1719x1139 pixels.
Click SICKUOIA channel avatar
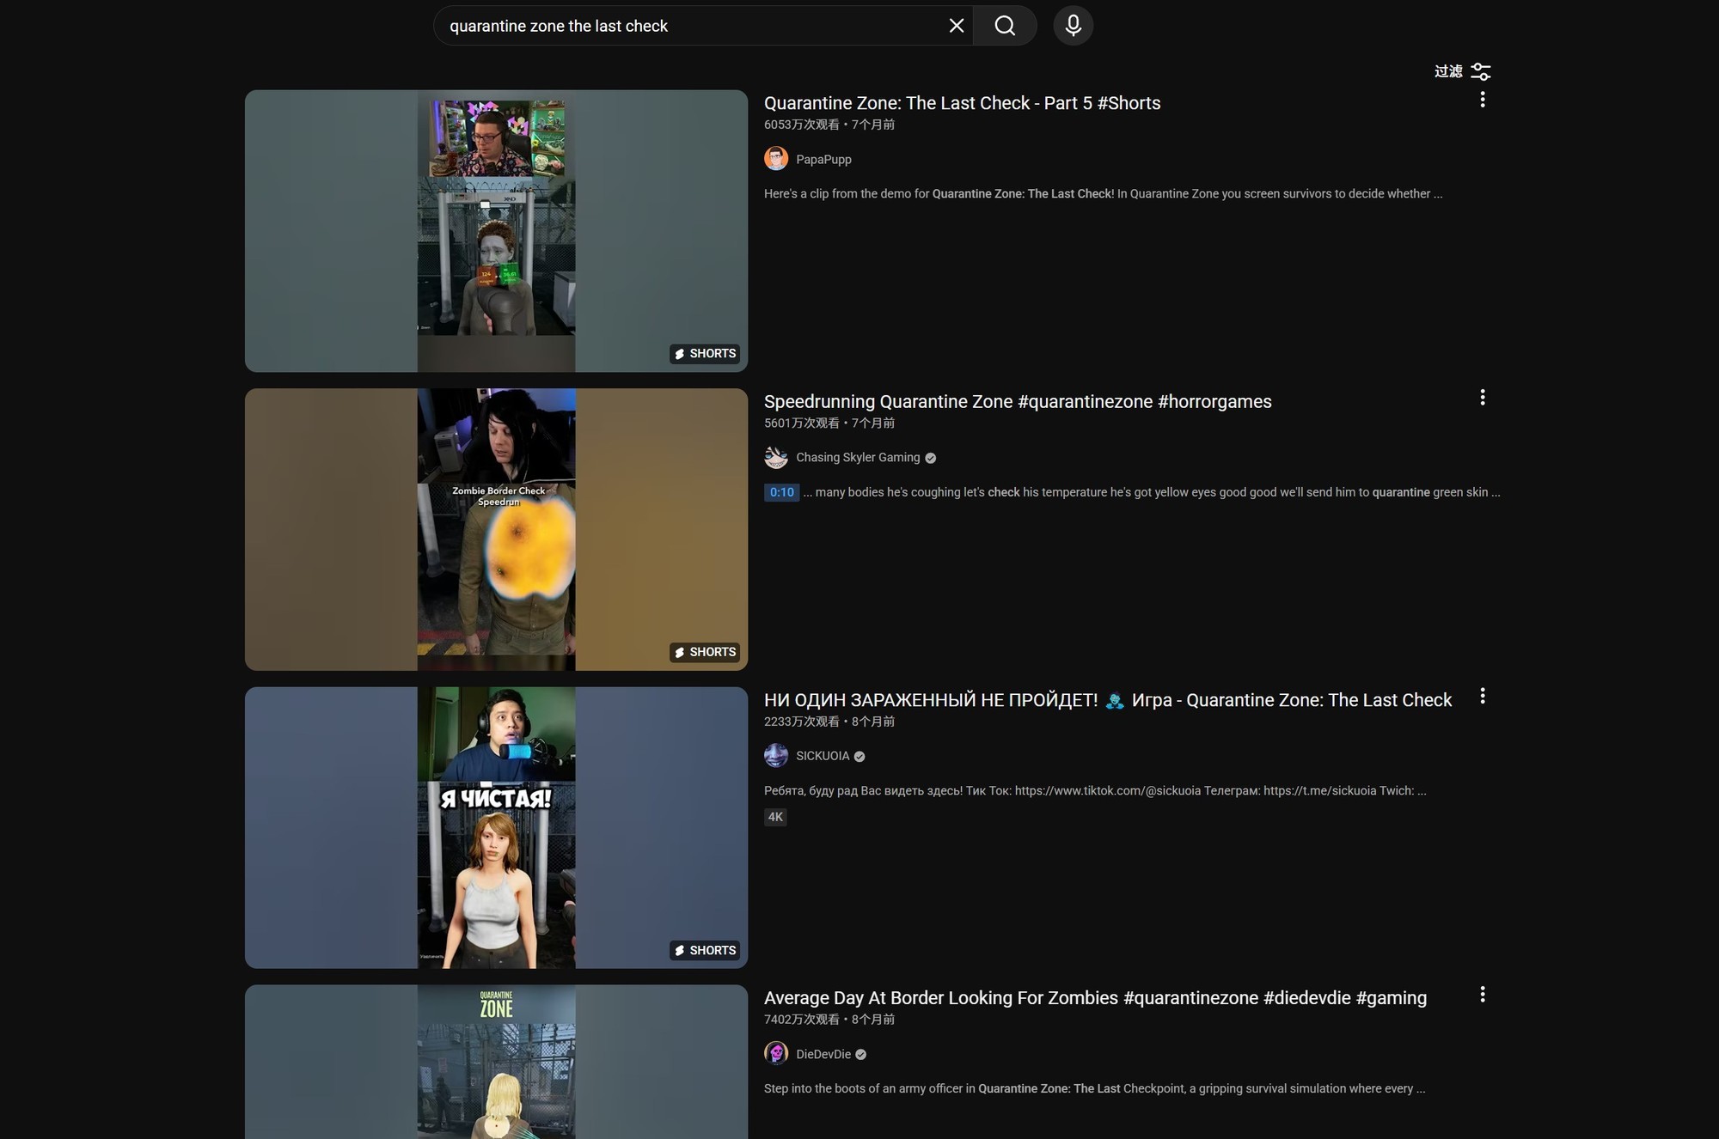pos(775,756)
